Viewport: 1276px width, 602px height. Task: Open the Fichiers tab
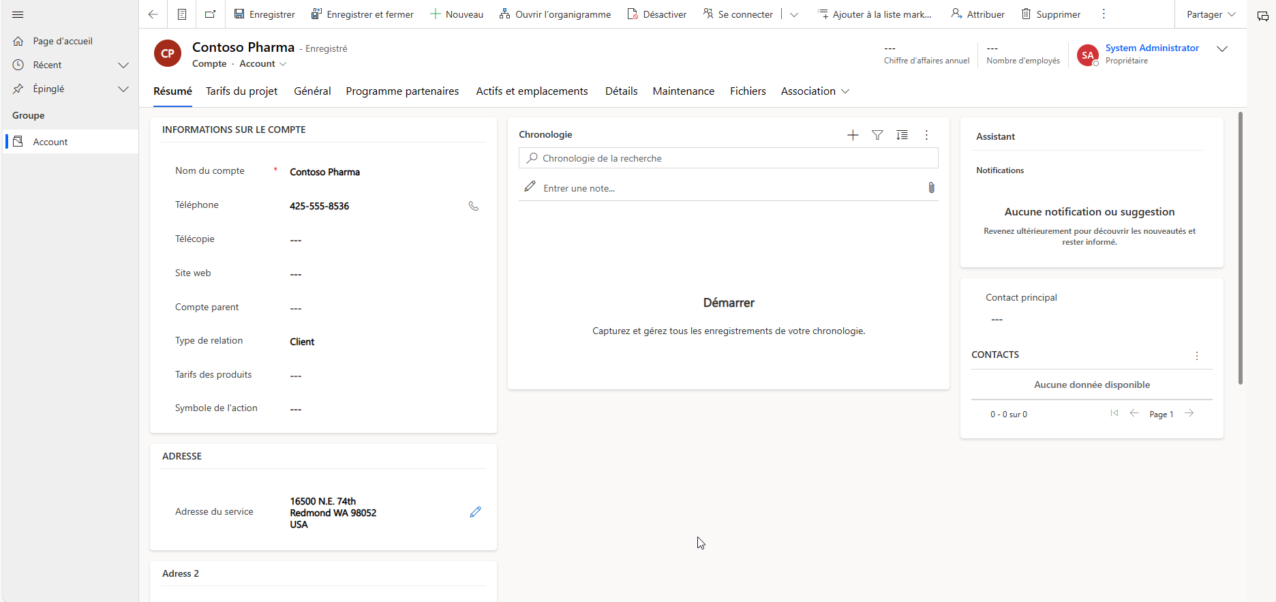click(x=748, y=91)
